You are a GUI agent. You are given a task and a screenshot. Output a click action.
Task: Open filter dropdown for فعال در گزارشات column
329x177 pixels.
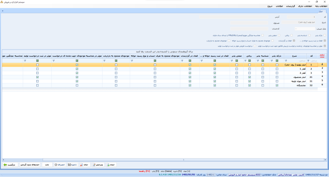182,61
